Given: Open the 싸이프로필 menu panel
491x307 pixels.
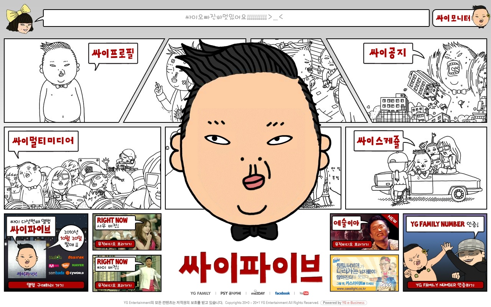Looking at the screenshot, I should point(84,81).
